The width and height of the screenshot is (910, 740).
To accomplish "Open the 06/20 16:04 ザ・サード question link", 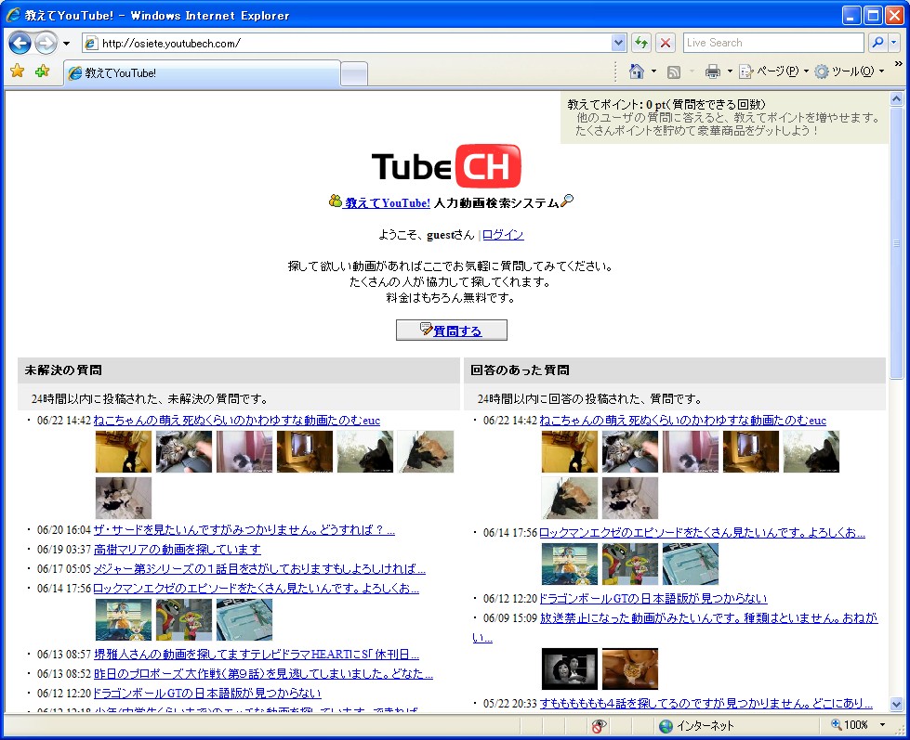I will coord(244,529).
